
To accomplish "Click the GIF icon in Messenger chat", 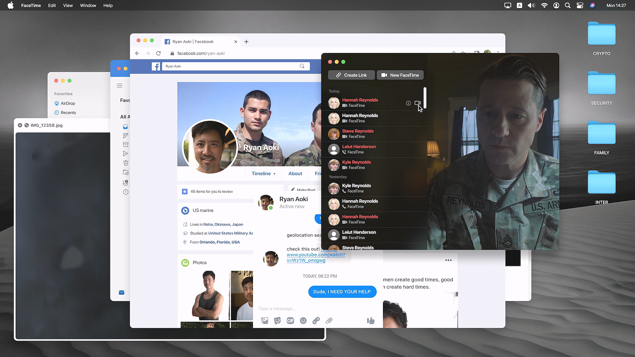I will click(290, 321).
